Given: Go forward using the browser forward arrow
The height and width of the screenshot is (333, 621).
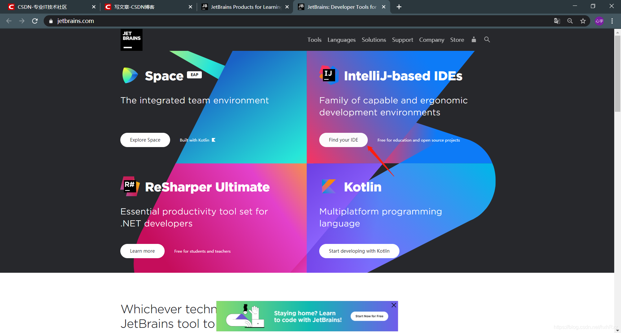Looking at the screenshot, I should (x=22, y=21).
